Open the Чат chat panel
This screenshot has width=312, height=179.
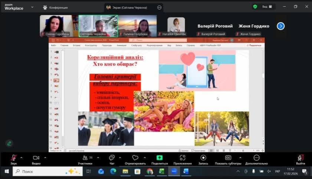112,158
